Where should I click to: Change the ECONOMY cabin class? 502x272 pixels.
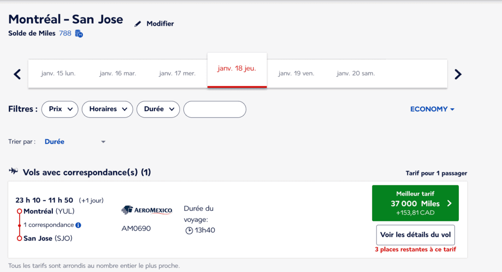(x=432, y=109)
